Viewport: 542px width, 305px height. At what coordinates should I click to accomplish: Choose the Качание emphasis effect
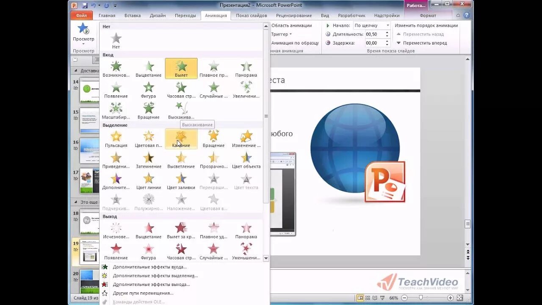[x=181, y=139]
